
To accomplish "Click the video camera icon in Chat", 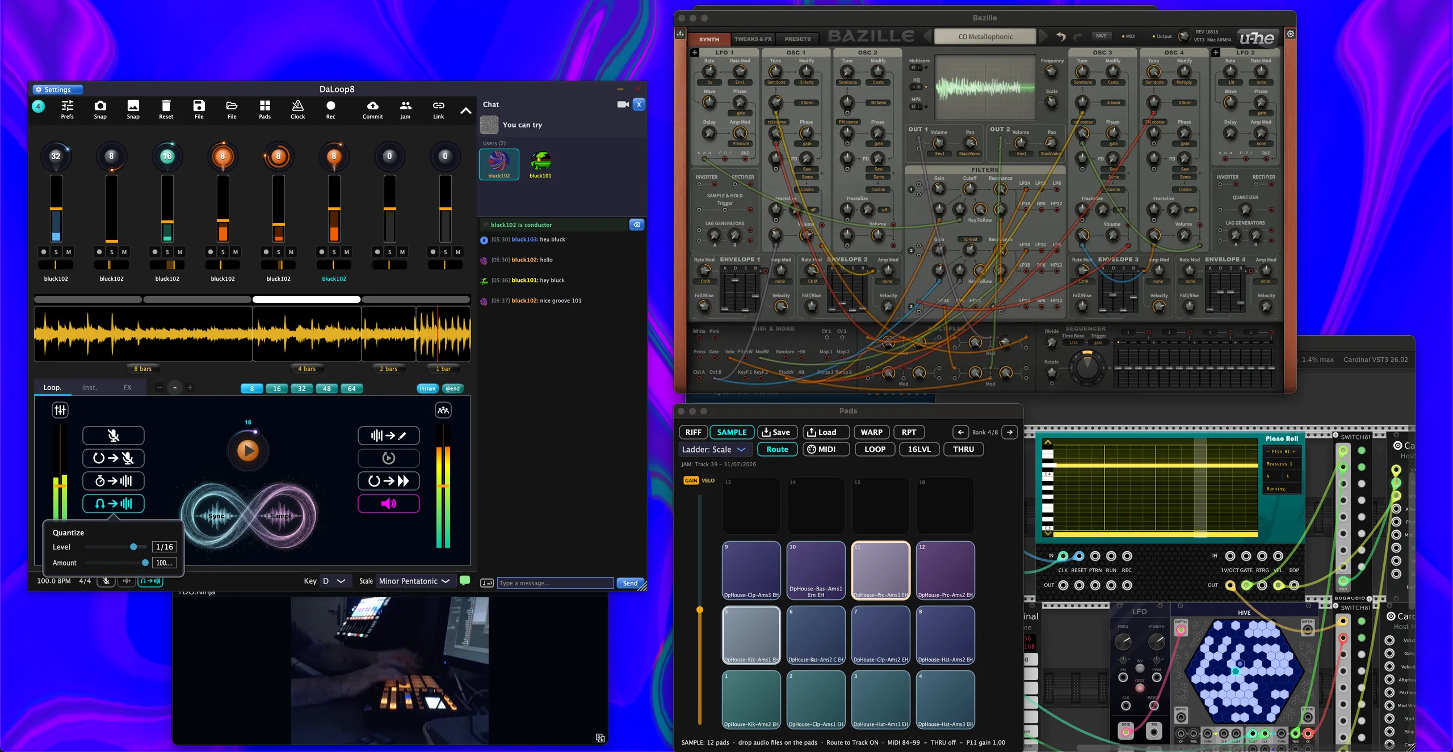I will coord(623,104).
